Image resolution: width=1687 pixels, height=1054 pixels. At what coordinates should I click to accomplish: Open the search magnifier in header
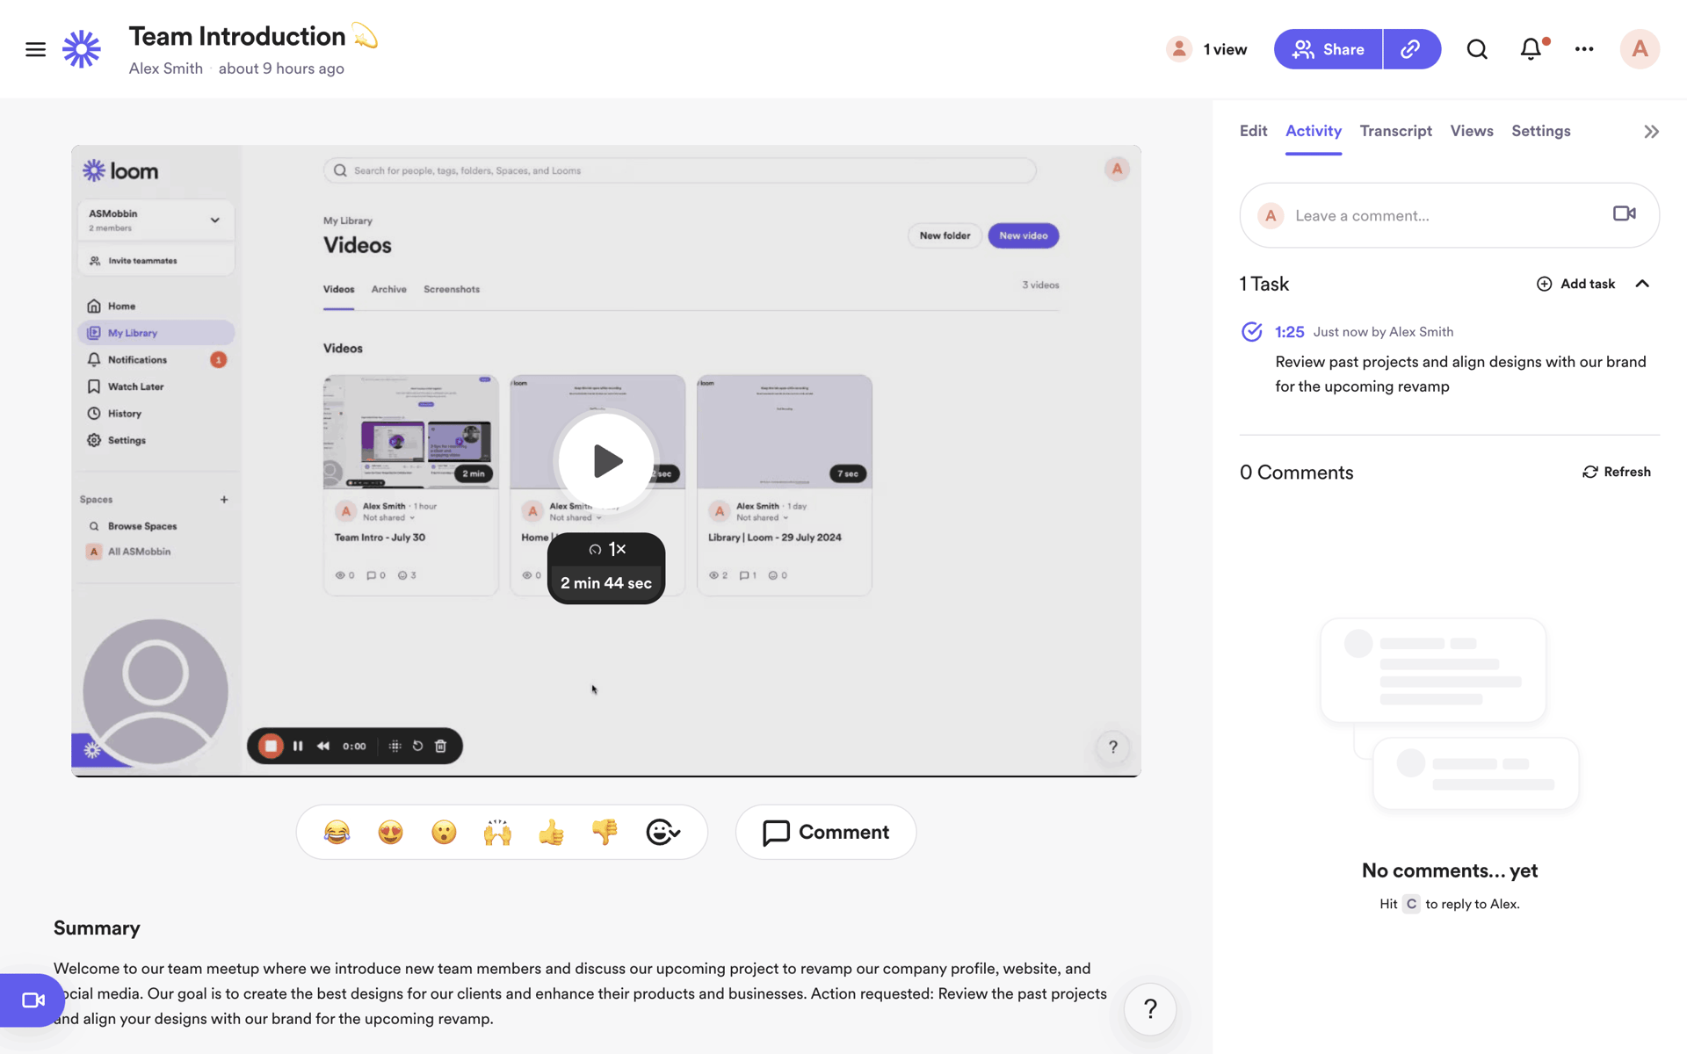pos(1477,49)
